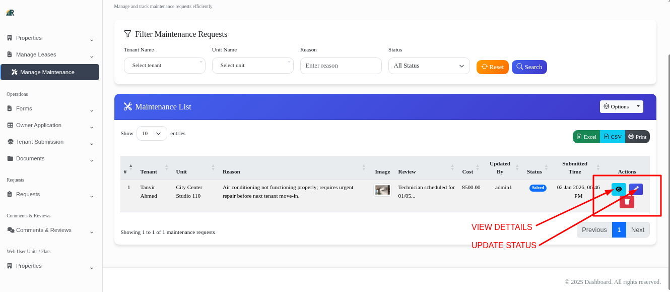Open Comments & Reviews via its speech-bubble icon
This screenshot has width=670, height=292.
(x=12, y=230)
